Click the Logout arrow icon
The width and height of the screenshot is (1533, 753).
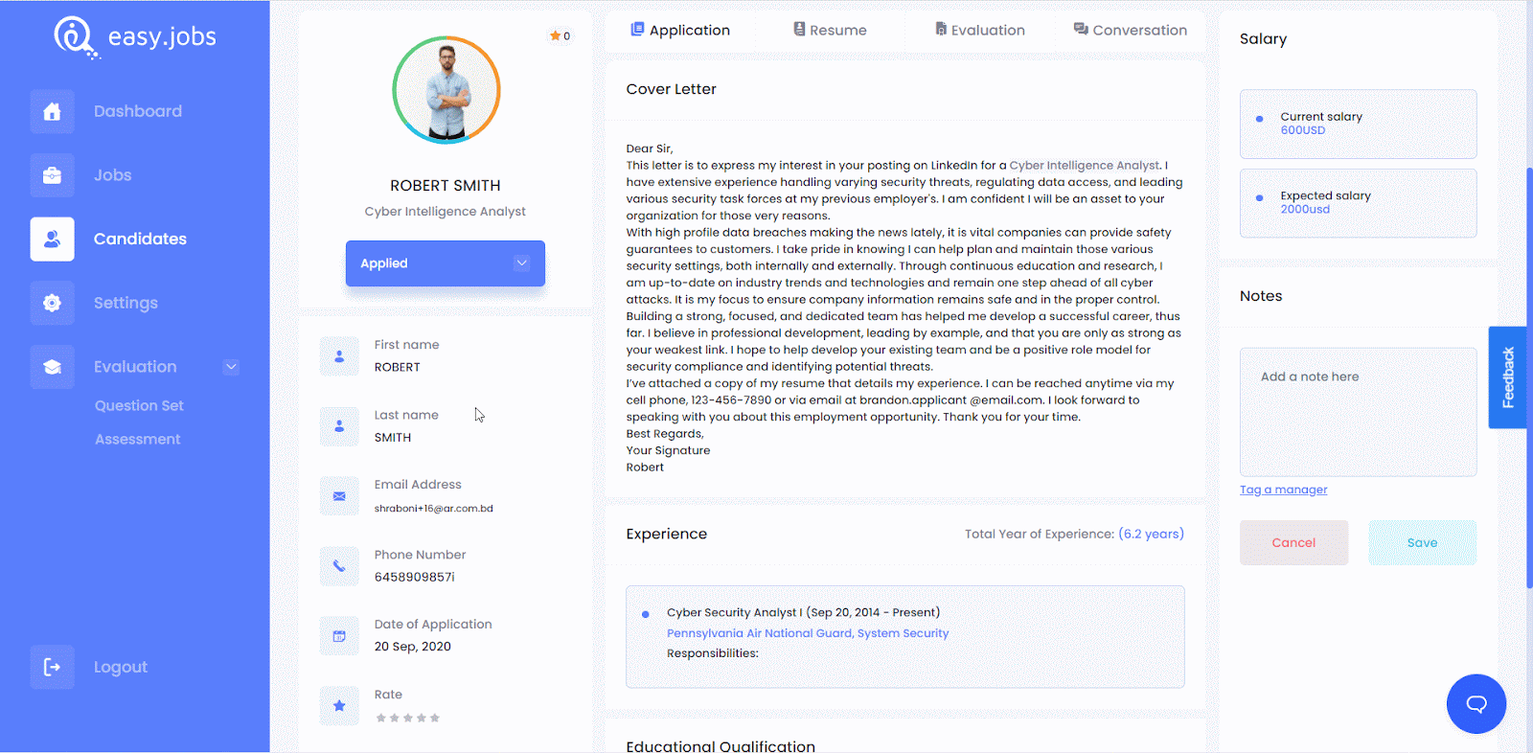tap(52, 667)
